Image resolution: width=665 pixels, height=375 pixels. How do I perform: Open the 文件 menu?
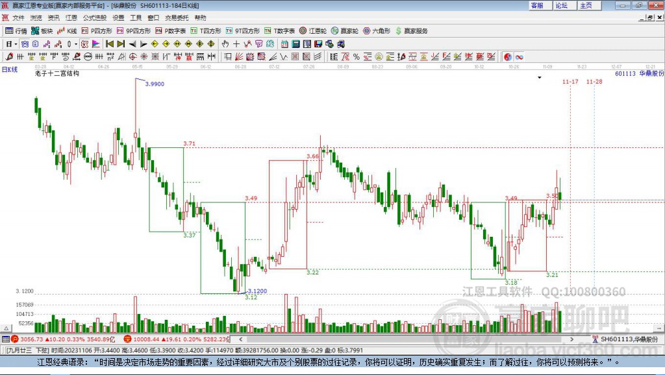tap(18, 18)
